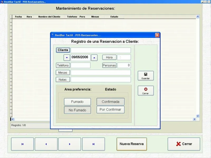This screenshot has height=158, width=211.
Task: Click the Estado column header in the table
Action: point(114,17)
